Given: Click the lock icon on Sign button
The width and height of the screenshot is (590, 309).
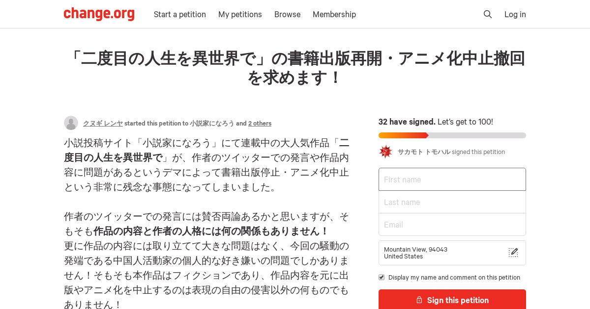Looking at the screenshot, I should click(419, 300).
